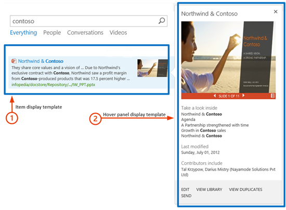Advance to next slide arrow in preview

tap(243, 96)
